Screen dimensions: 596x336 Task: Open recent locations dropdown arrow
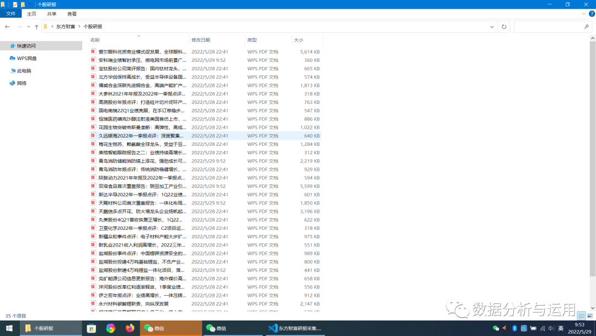29,27
